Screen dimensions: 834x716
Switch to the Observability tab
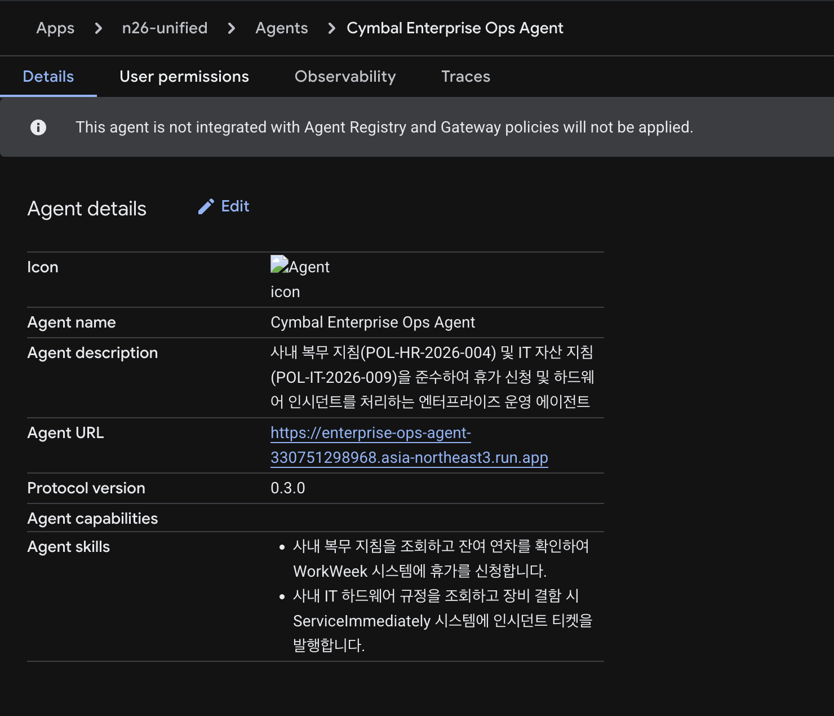pos(345,77)
